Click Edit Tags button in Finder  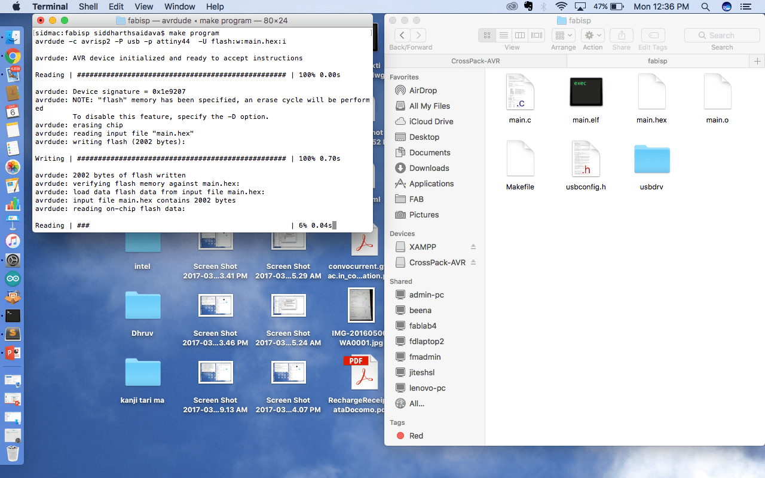tap(653, 35)
